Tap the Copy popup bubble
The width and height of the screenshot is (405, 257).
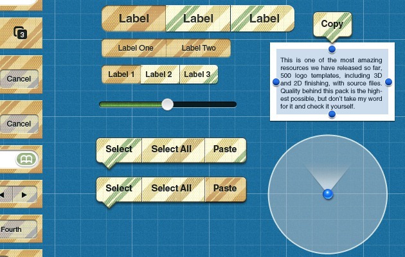point(332,24)
